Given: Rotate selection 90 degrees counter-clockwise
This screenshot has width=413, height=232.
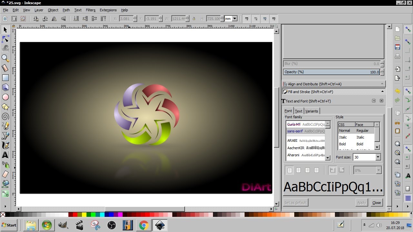Looking at the screenshot, I should [x=36, y=19].
